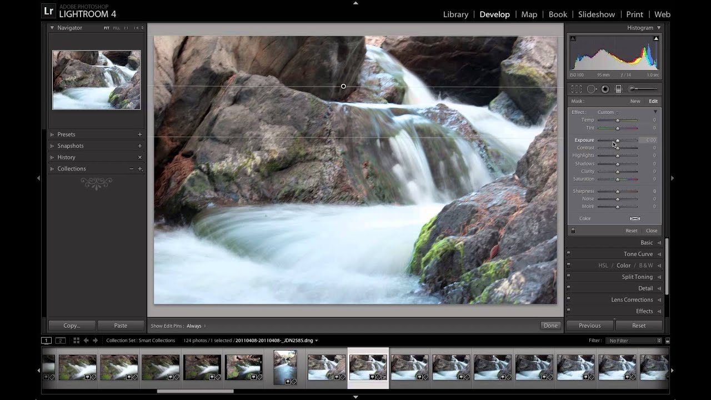Toggle the Split Toning panel switch
The image size is (711, 400).
pos(568,277)
